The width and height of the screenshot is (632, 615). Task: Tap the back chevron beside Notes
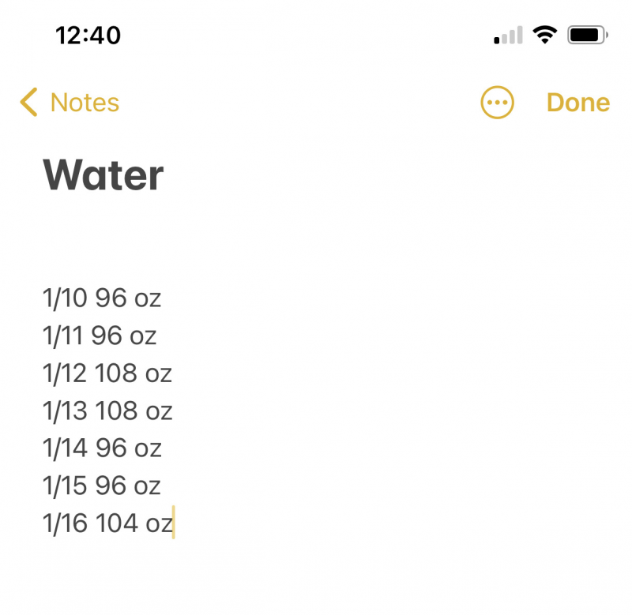[x=28, y=103]
